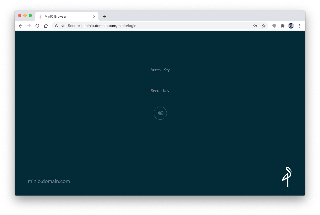Screen dimensions: 320x215
Task: Click the Access Key input field
Action: pos(160,70)
